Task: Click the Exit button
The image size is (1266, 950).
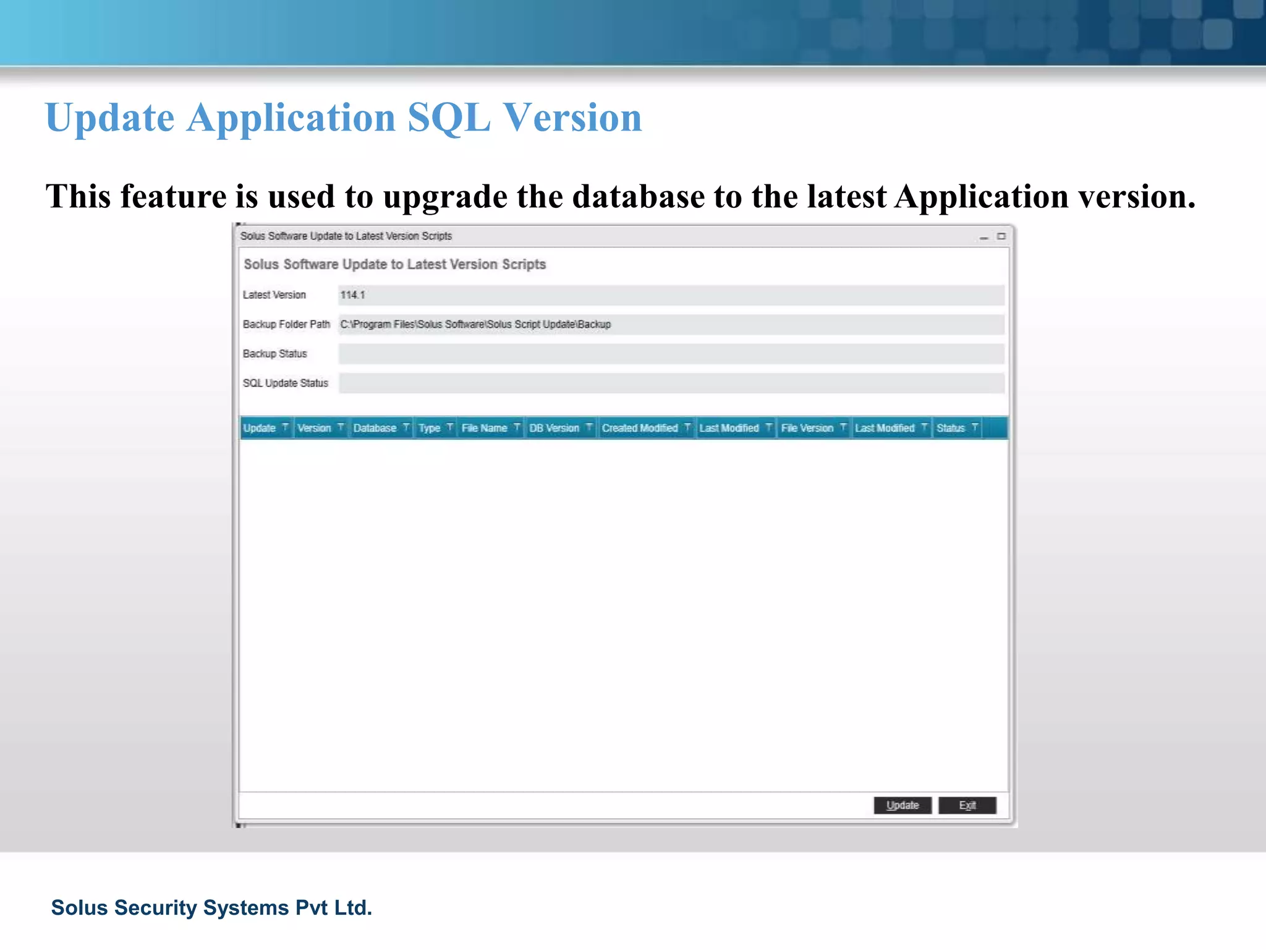Action: pyautogui.click(x=967, y=805)
